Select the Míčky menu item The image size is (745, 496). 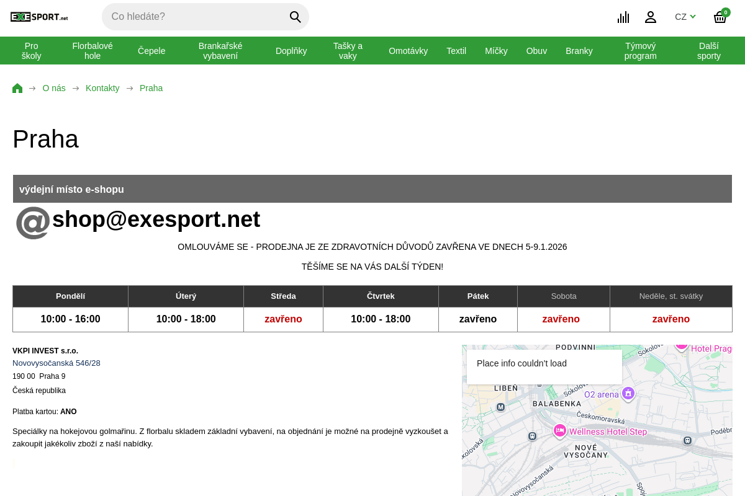point(496,51)
